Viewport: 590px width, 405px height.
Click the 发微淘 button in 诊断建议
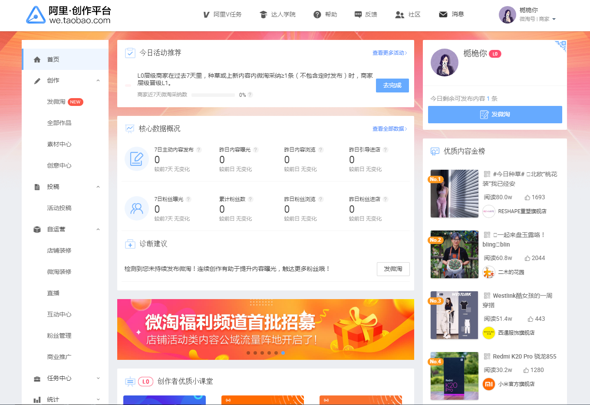(393, 269)
